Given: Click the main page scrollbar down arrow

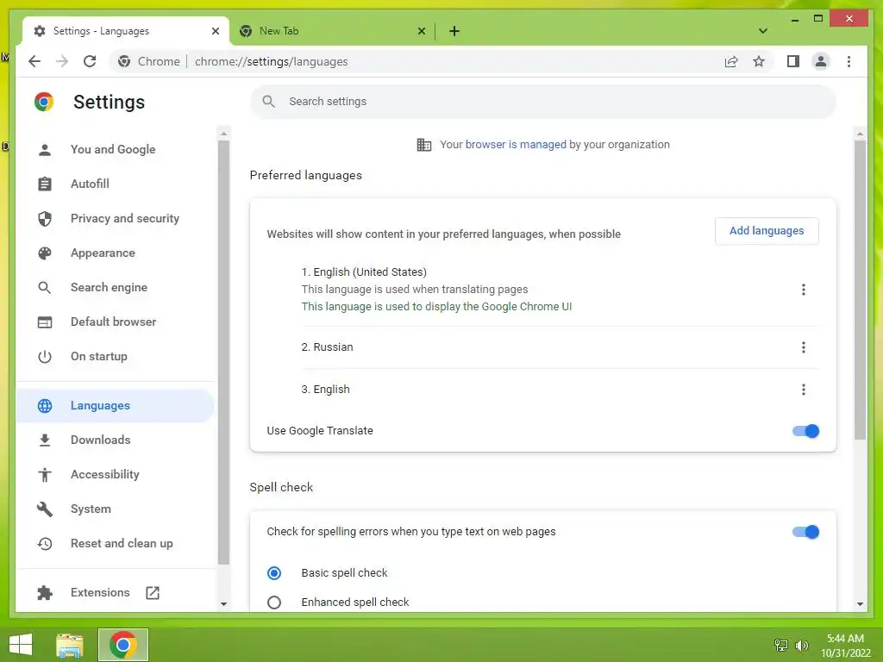Looking at the screenshot, I should (860, 604).
